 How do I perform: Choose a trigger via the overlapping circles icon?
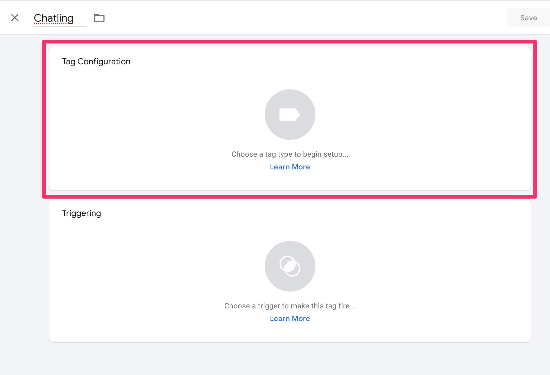[x=290, y=266]
